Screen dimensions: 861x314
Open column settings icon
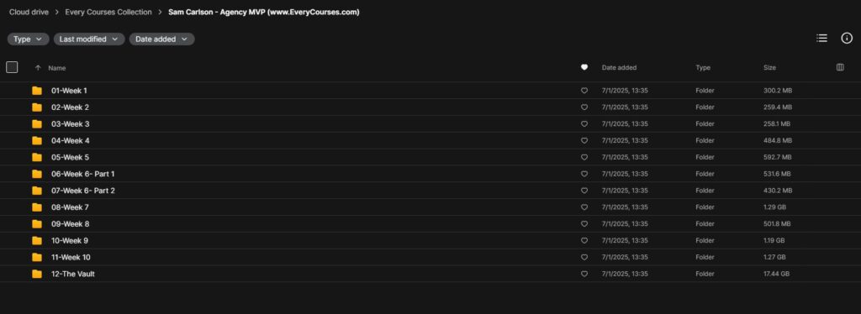tap(840, 67)
